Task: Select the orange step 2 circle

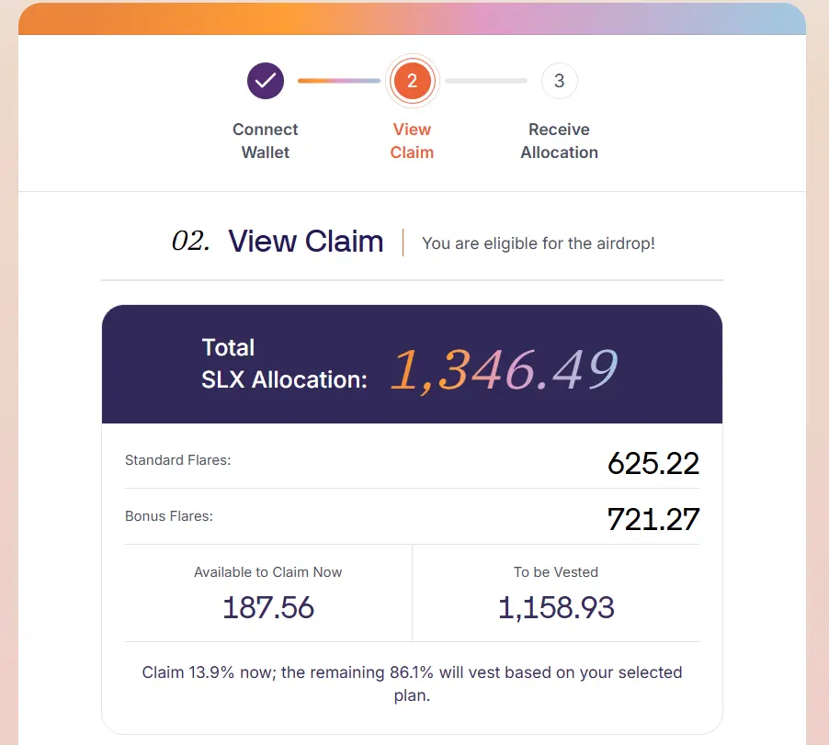Action: 412,81
